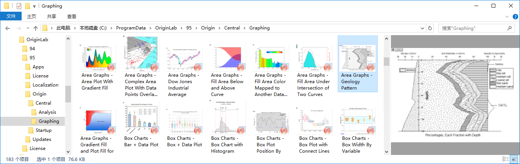Click the New Folder icon in the title bar
The image size is (520, 164).
pyautogui.click(x=27, y=6)
